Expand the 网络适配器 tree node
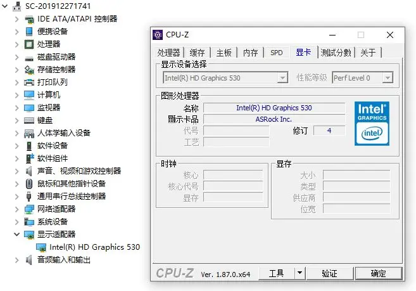Image resolution: width=416 pixels, height=291 pixels. (17, 209)
